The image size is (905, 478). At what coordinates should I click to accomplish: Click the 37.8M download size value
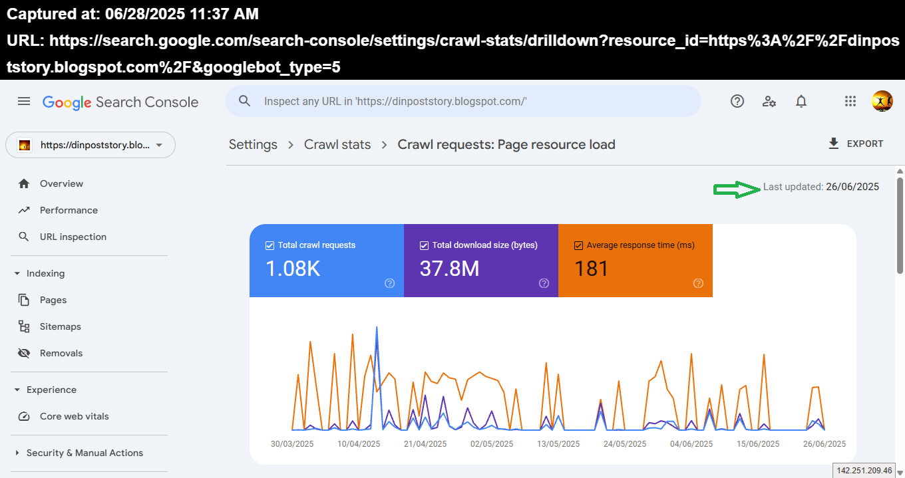point(450,269)
